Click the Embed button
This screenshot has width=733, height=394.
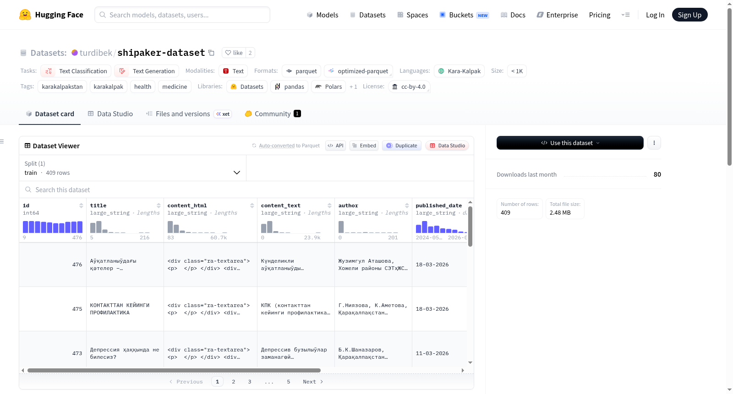pyautogui.click(x=364, y=146)
